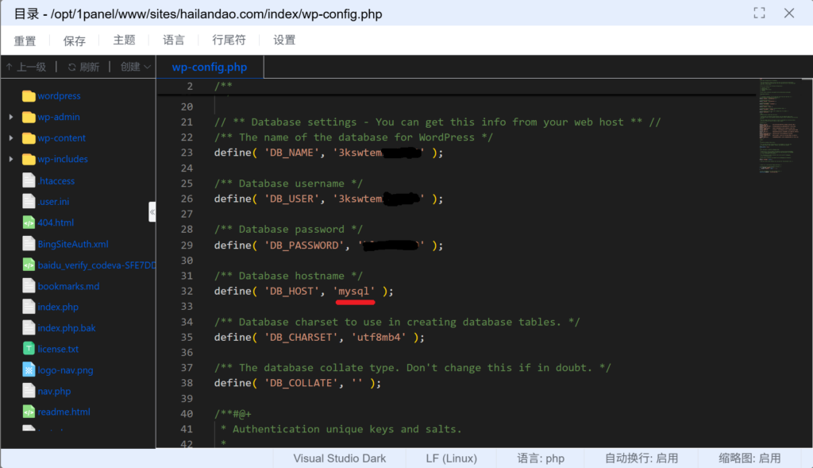
Task: Click the 保存 save button
Action: pos(74,41)
